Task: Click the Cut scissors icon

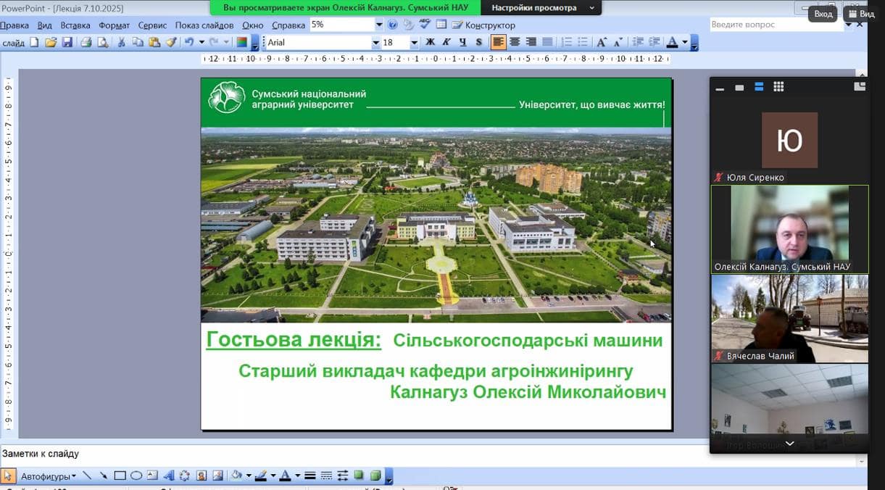Action: click(121, 43)
